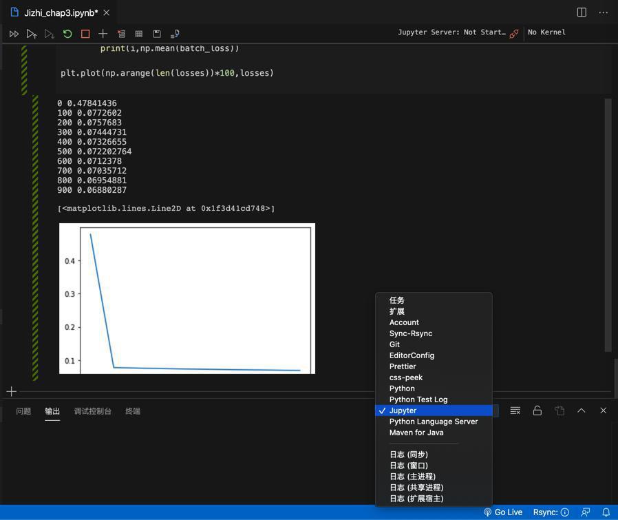Screen dimensions: 618x520
Task: Click output line 0 0.47841436
Action: coord(87,103)
